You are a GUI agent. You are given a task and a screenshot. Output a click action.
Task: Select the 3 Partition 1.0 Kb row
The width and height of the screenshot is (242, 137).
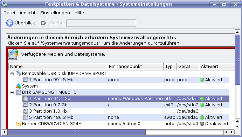click(x=126, y=111)
